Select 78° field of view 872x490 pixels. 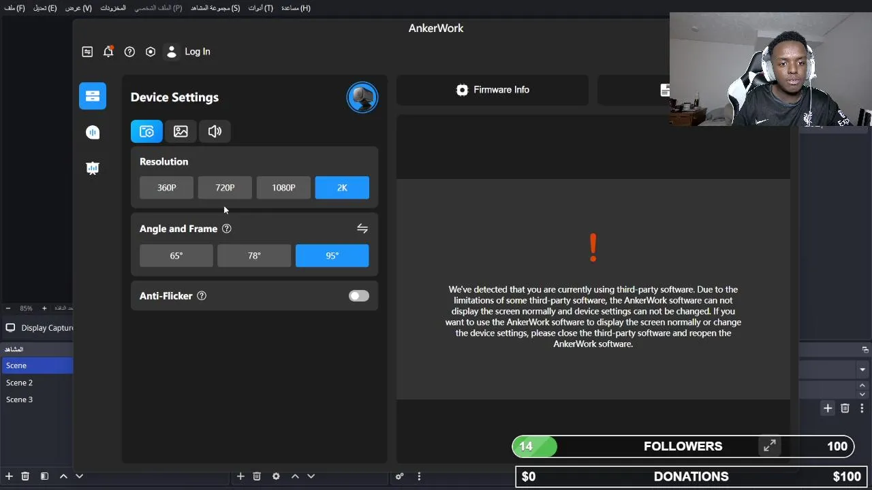254,256
